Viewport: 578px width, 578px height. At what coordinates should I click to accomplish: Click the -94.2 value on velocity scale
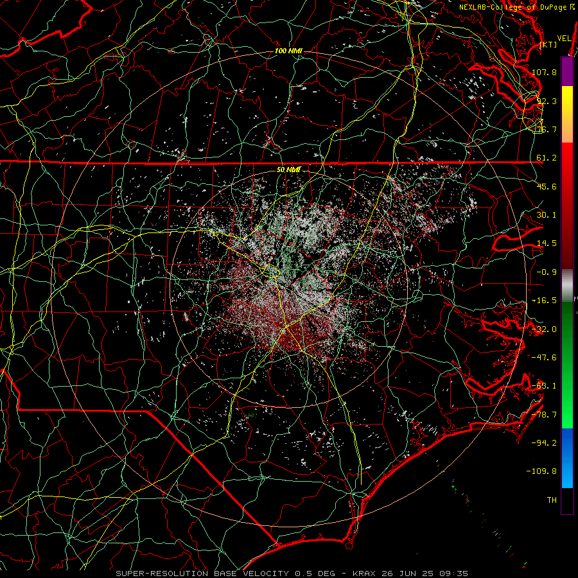(x=544, y=442)
